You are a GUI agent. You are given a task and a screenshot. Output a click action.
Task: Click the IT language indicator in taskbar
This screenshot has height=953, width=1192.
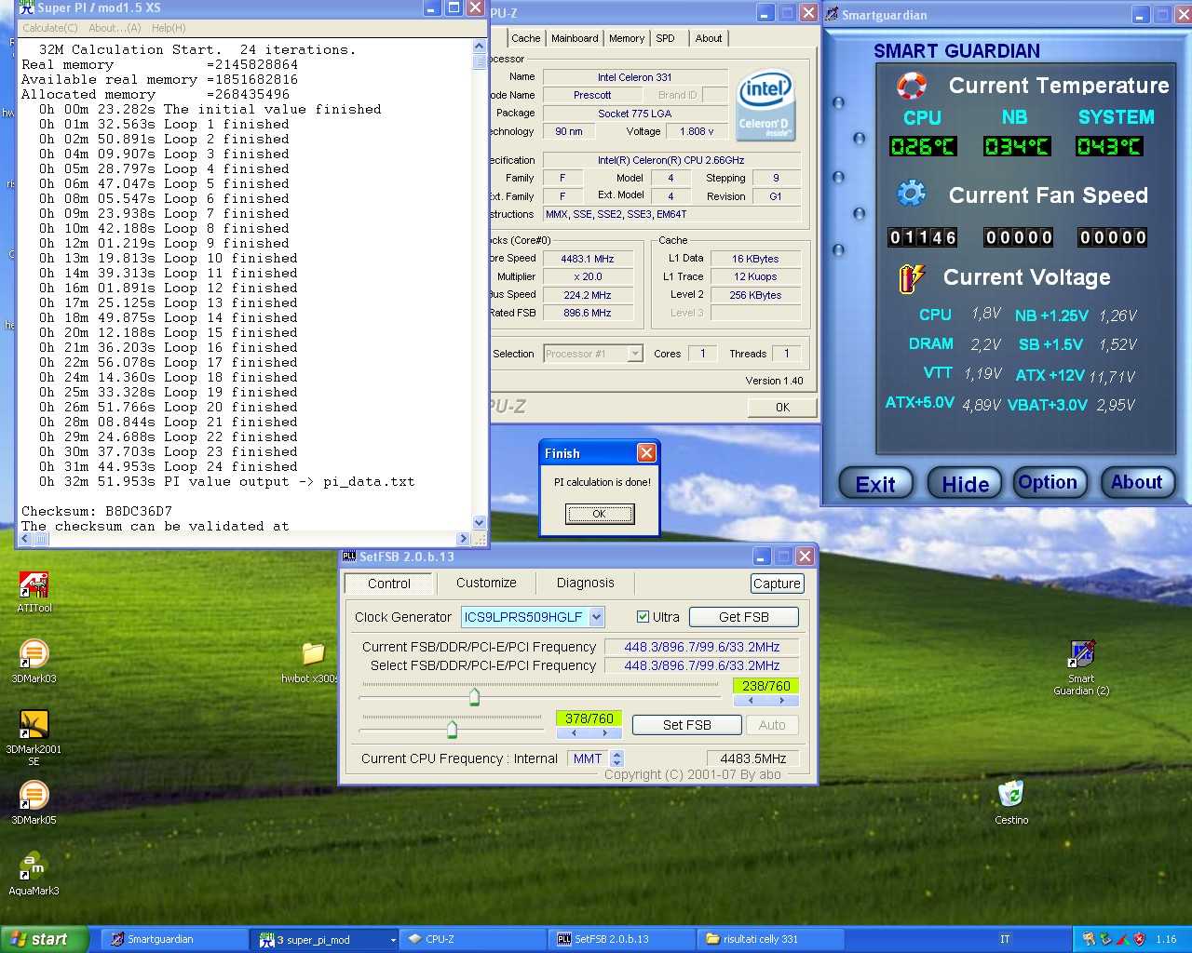(1005, 939)
